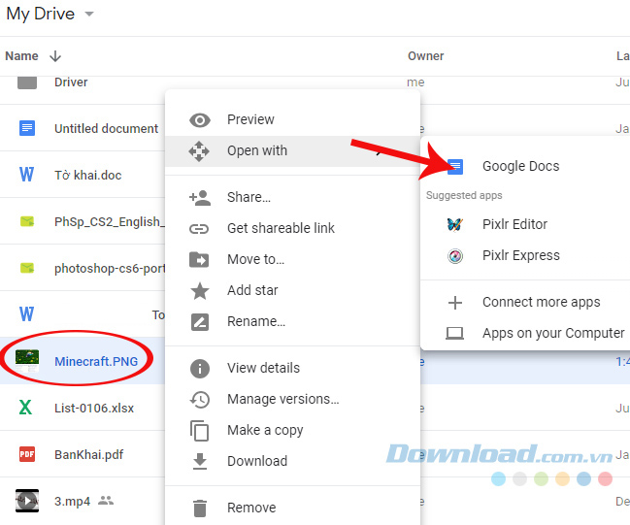Select the Minecraft.PNG thumbnail
This screenshot has width=630, height=525.
click(27, 361)
